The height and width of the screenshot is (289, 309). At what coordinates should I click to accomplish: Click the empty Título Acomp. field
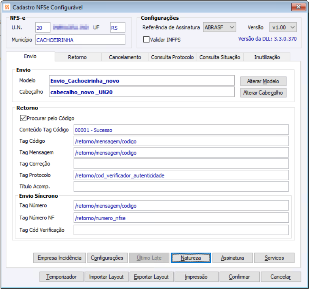181,186
